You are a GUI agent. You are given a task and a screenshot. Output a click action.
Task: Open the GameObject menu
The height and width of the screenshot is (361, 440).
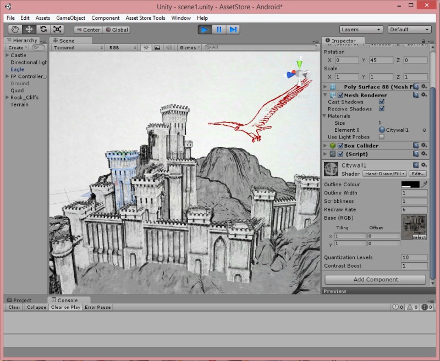71,18
